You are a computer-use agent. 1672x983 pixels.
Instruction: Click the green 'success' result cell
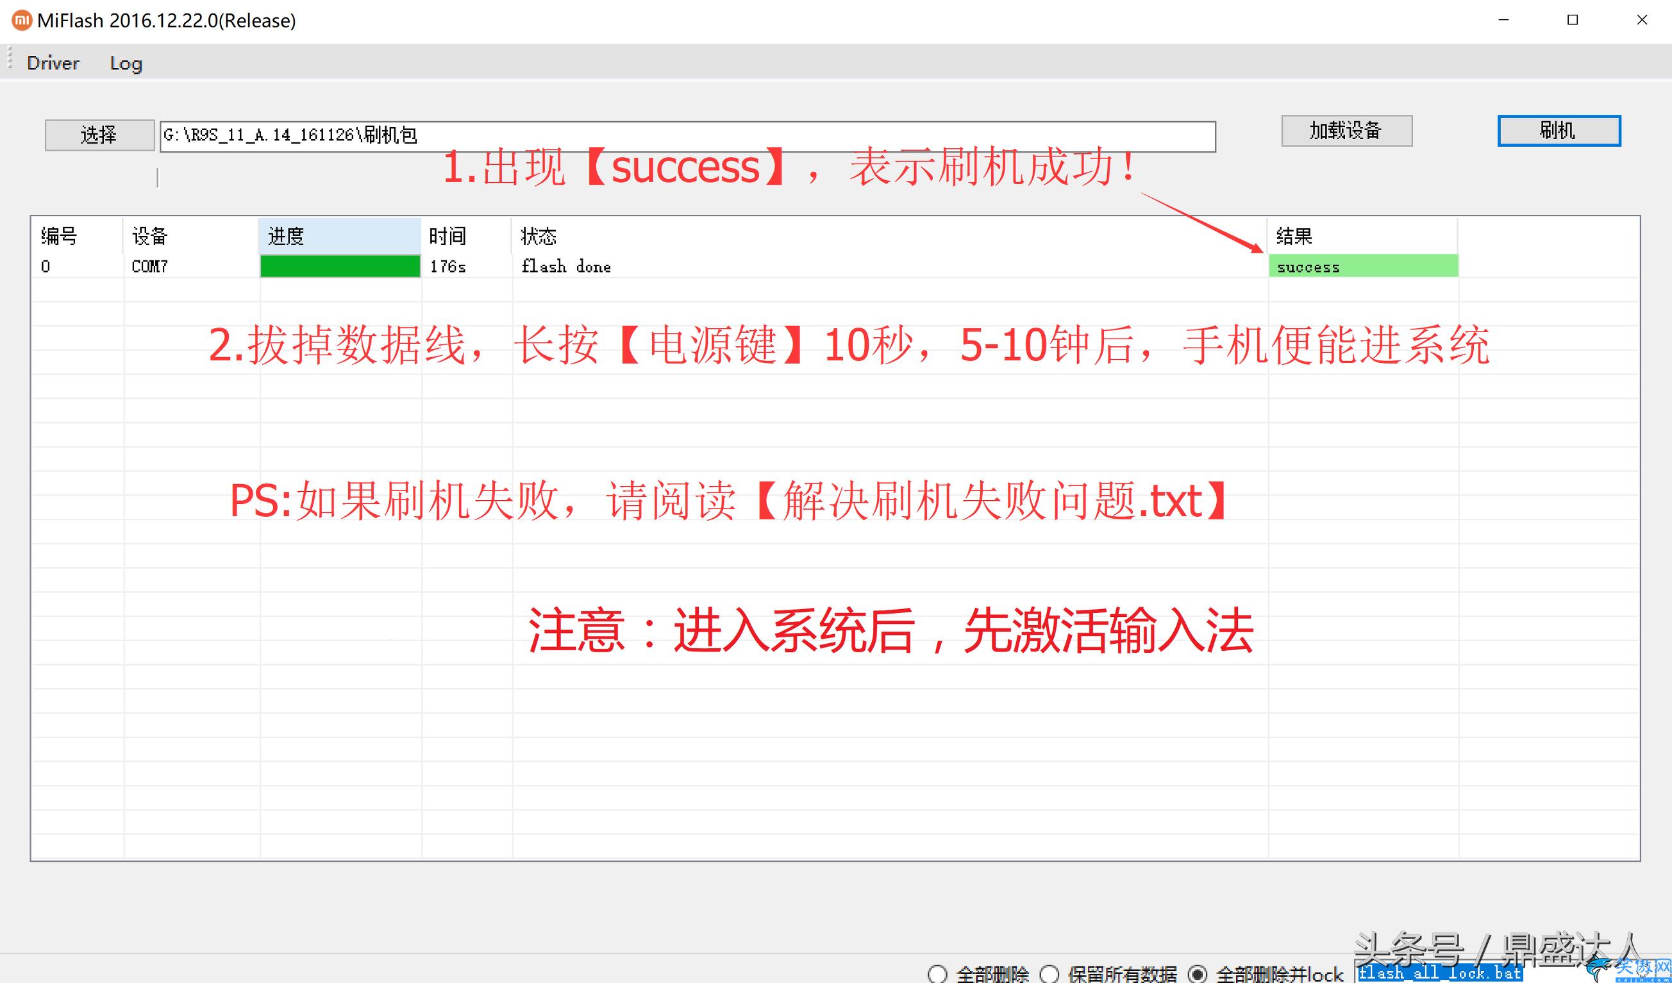tap(1364, 266)
